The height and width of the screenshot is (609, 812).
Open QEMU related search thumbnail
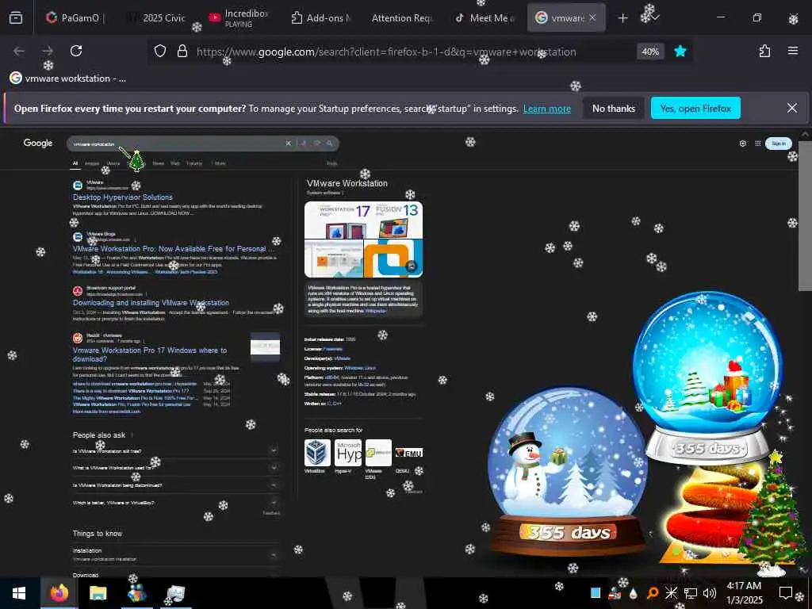tap(409, 453)
